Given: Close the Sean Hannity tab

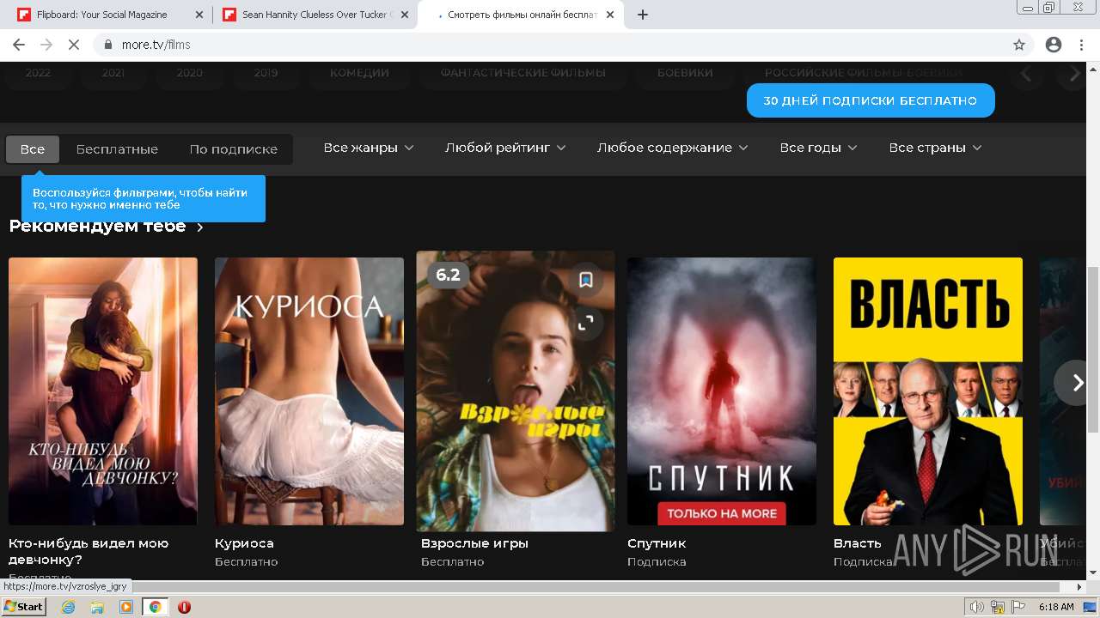Looking at the screenshot, I should pos(404,15).
